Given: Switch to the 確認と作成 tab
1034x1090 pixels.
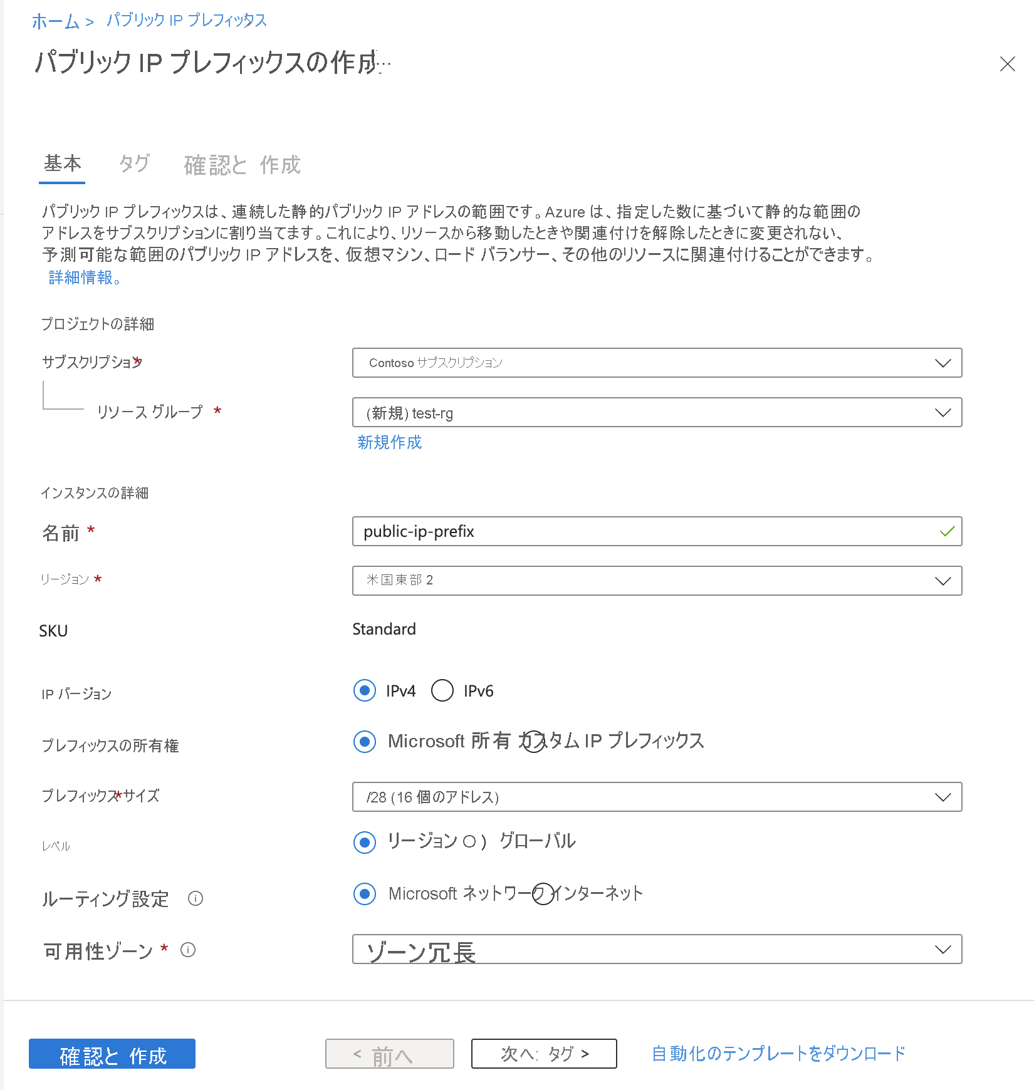Looking at the screenshot, I should point(242,165).
